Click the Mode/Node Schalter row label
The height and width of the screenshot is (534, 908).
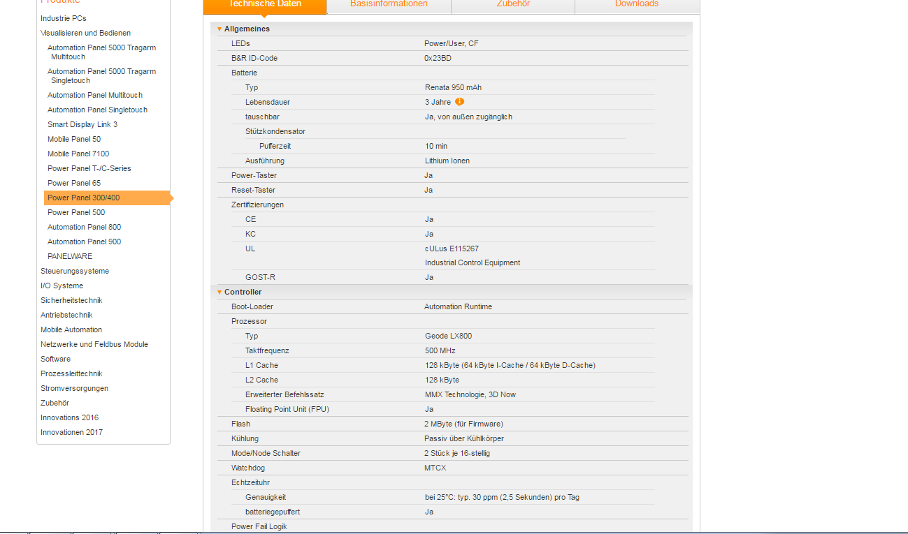pyautogui.click(x=266, y=453)
